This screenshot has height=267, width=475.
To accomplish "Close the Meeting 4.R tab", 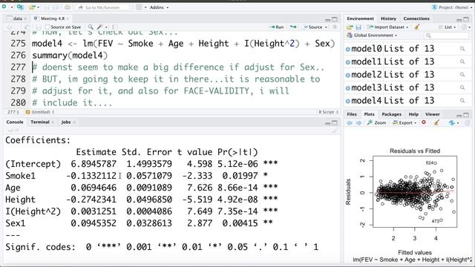I will (x=68, y=19).
